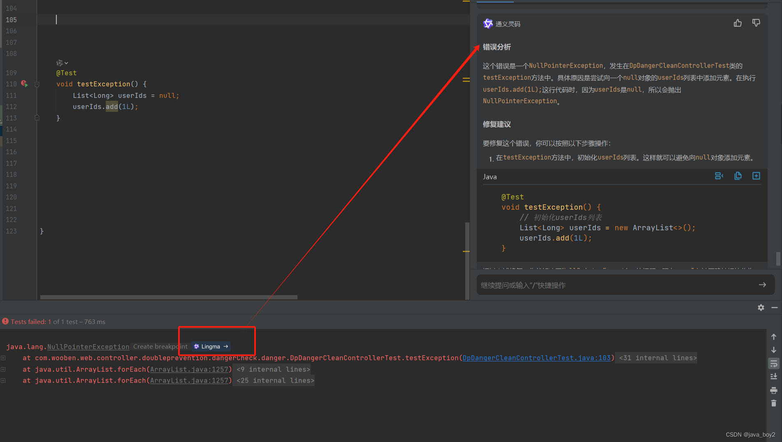Click line number 123 in gutter

click(x=11, y=231)
